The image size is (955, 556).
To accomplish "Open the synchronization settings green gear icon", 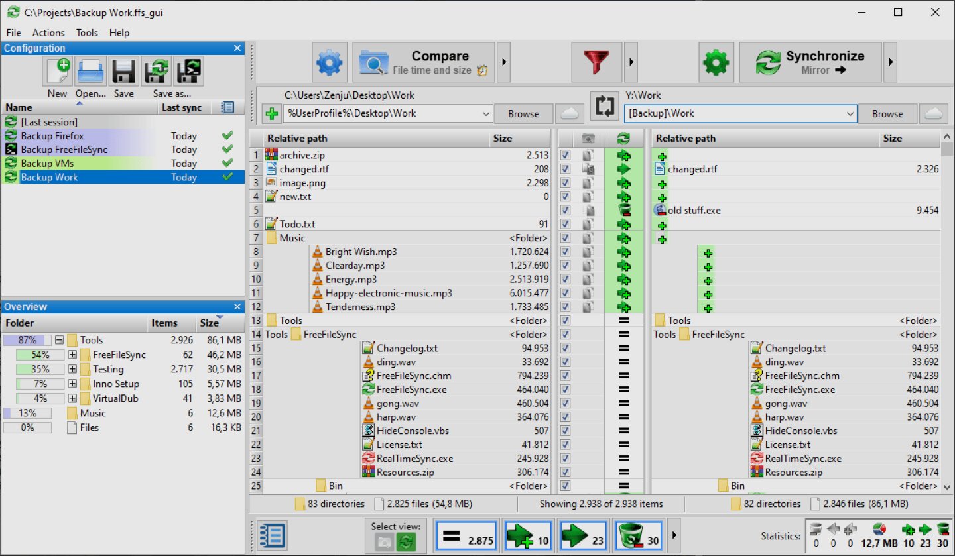I will (x=716, y=62).
